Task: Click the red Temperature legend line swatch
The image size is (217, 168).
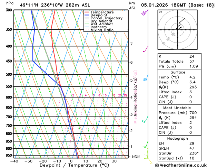Action: pyautogui.click(x=87, y=12)
